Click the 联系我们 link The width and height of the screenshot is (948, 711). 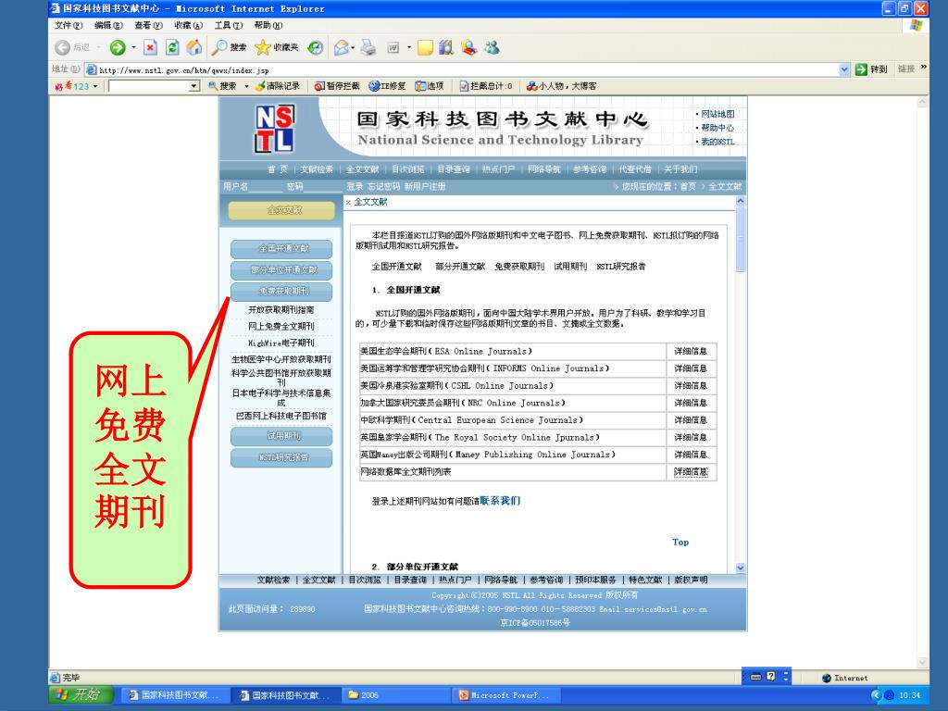(x=500, y=501)
